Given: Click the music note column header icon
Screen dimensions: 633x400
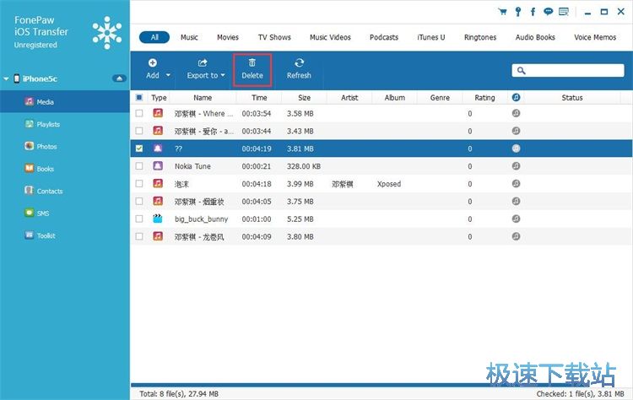Looking at the screenshot, I should [x=516, y=97].
